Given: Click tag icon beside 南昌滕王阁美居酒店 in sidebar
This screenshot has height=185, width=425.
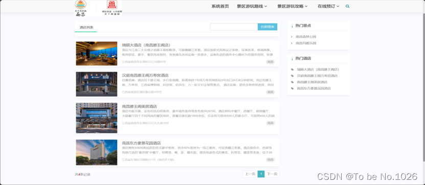Looking at the screenshot, I should coord(292,82).
